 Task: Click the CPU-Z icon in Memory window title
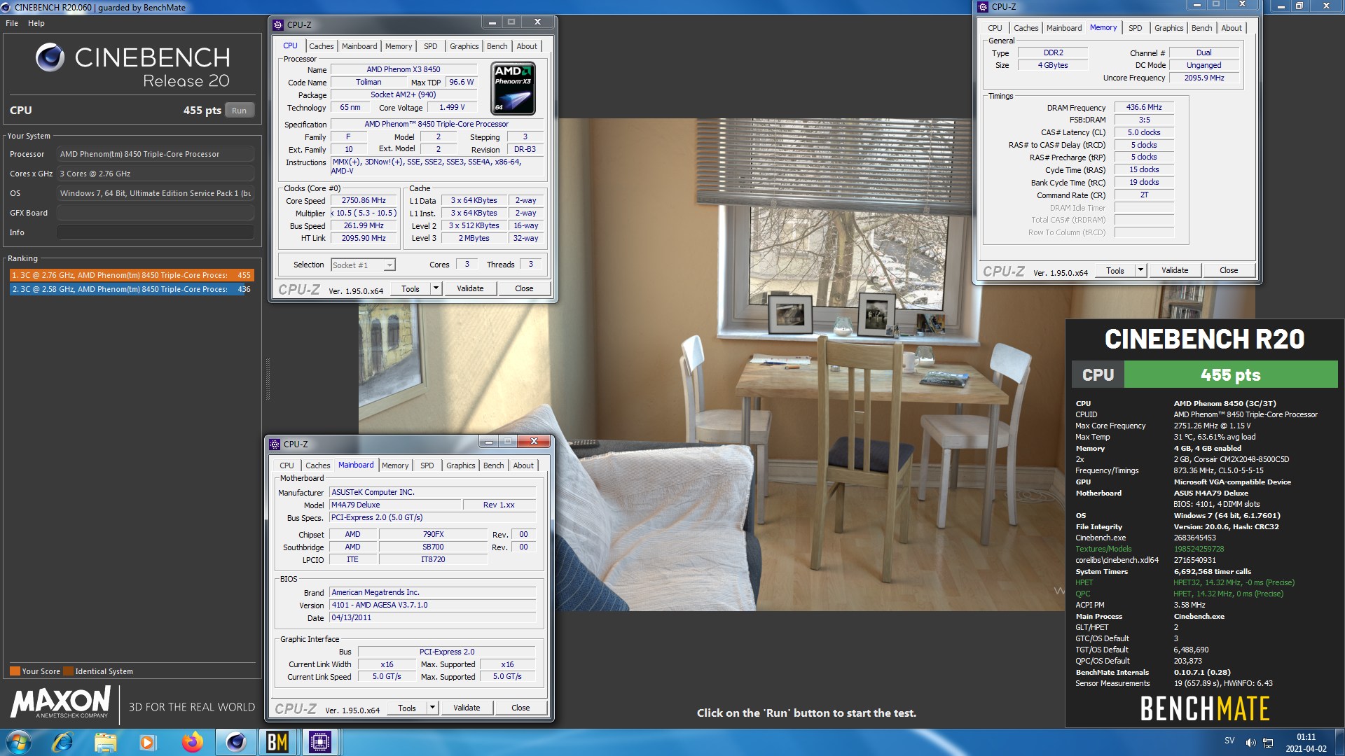(983, 7)
